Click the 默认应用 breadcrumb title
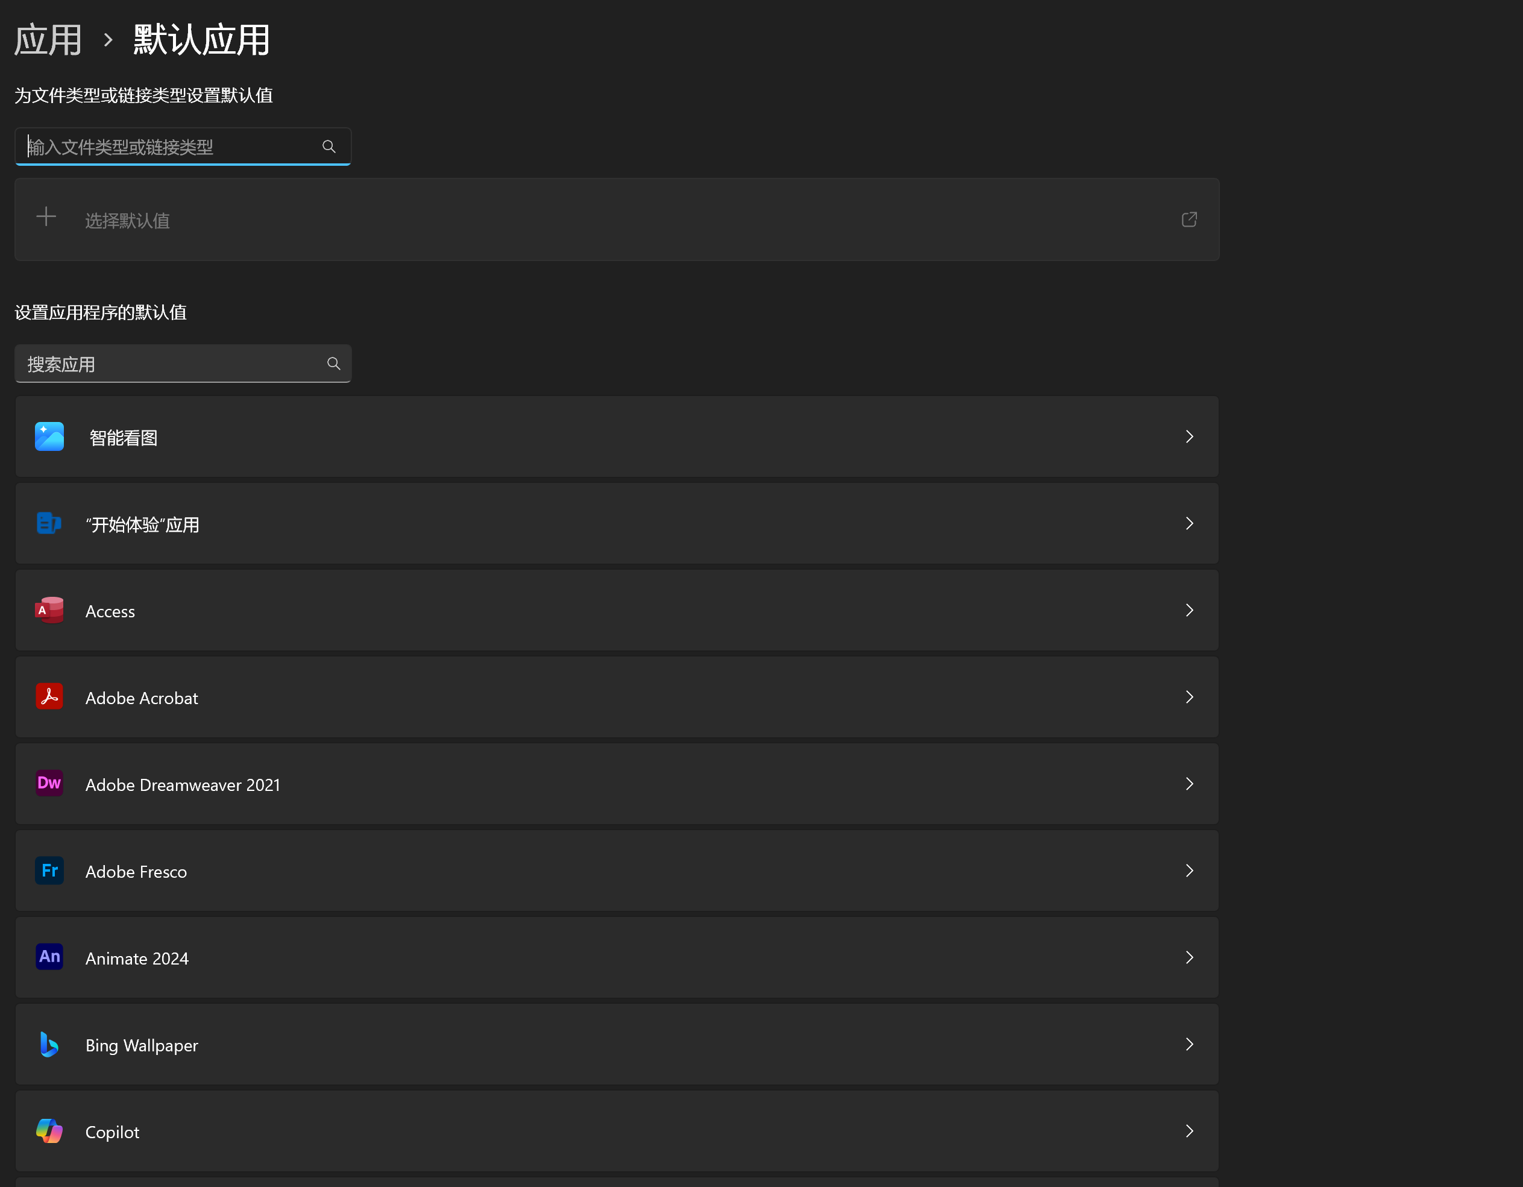The width and height of the screenshot is (1523, 1187). click(x=201, y=40)
